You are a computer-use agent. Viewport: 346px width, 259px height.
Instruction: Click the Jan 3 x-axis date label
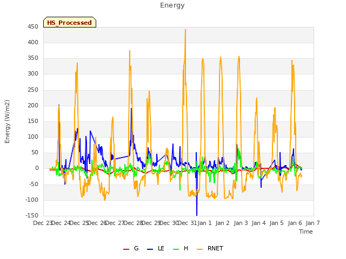point(241,223)
